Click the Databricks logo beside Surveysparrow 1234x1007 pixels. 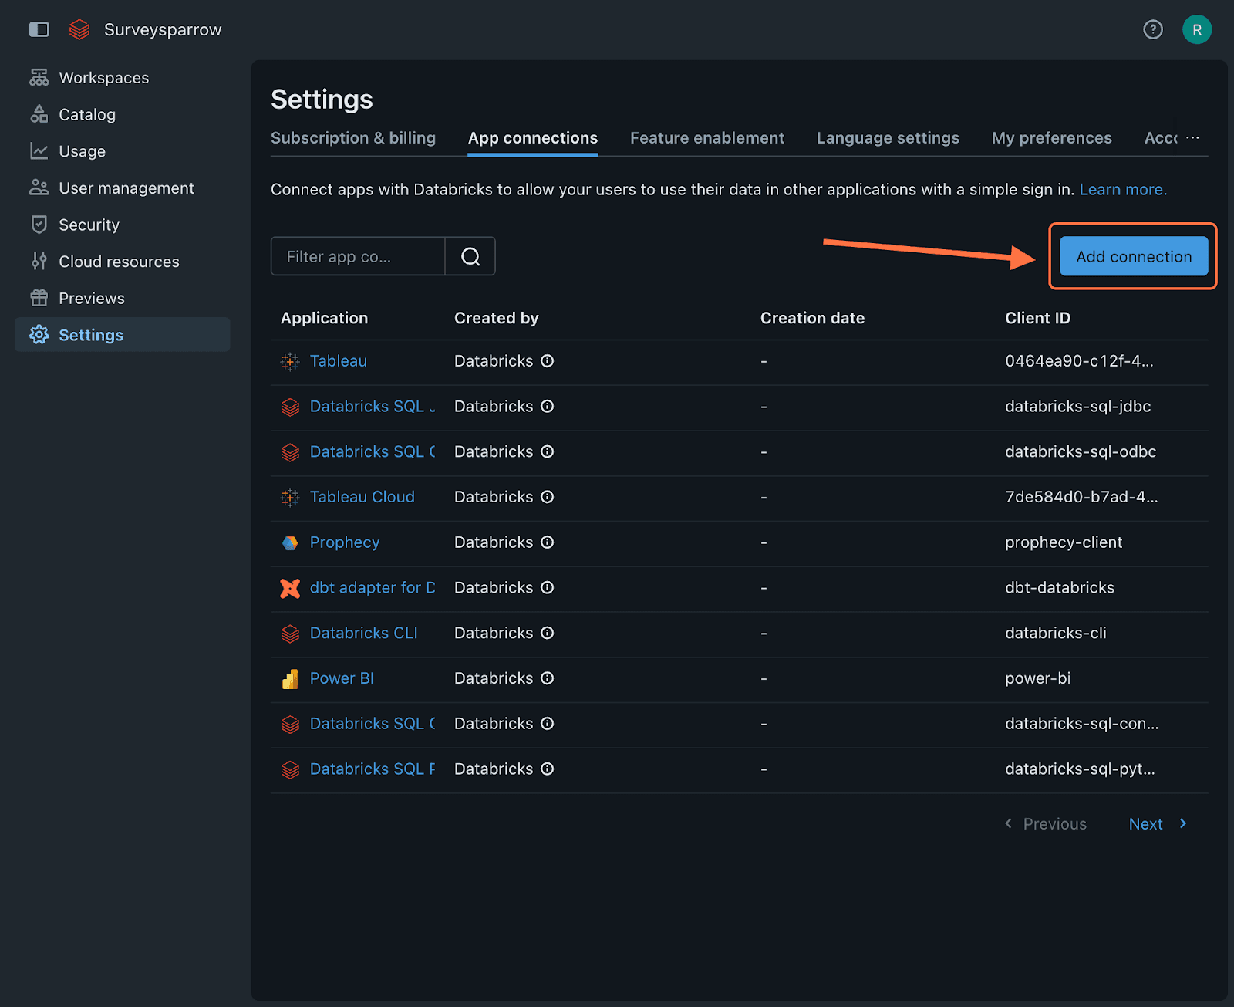[x=79, y=29]
